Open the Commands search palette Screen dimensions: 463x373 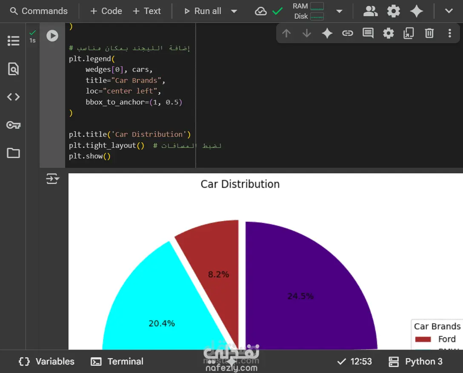coord(39,11)
